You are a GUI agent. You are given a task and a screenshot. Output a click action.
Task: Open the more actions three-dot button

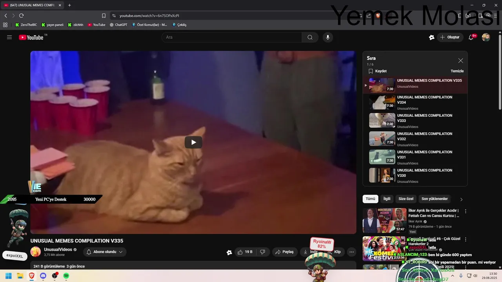coord(352,252)
